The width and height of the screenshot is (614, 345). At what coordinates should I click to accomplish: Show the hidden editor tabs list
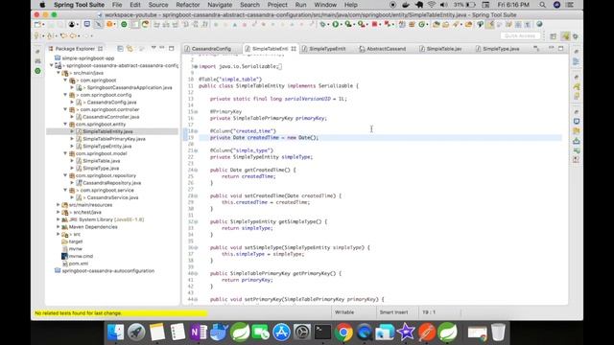click(x=536, y=49)
